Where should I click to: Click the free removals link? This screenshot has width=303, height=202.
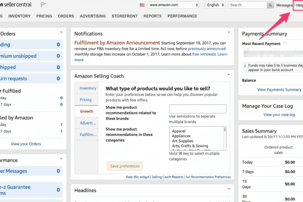pos(204,54)
